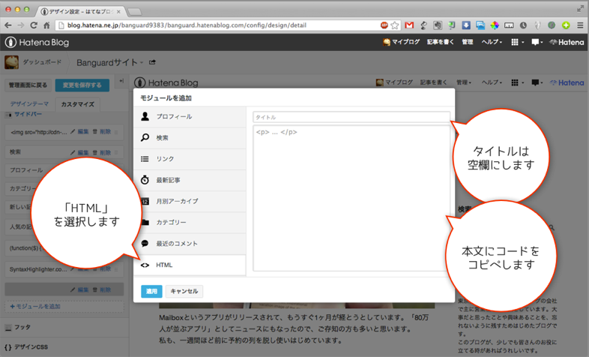Open the apps grid dropdown in header
Screen dimensions: 589x357
coord(517,42)
